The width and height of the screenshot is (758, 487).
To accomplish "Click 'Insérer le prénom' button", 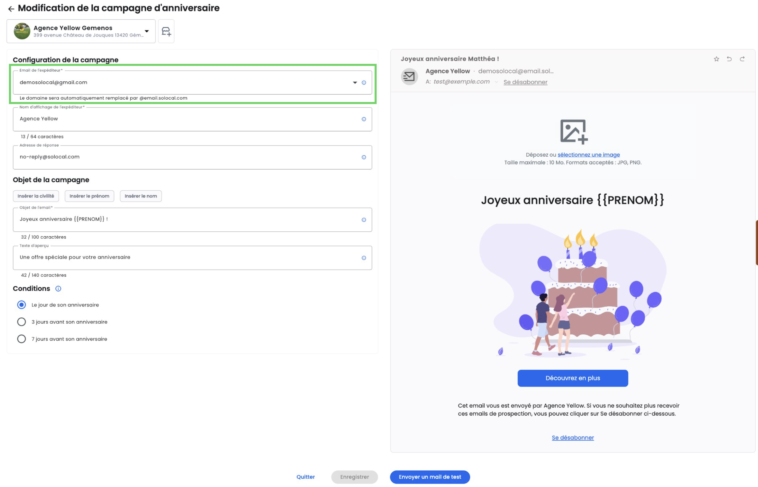I will pos(89,196).
